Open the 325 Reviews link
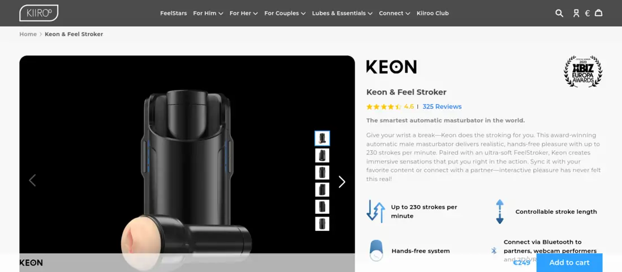This screenshot has height=272, width=622. coord(442,107)
